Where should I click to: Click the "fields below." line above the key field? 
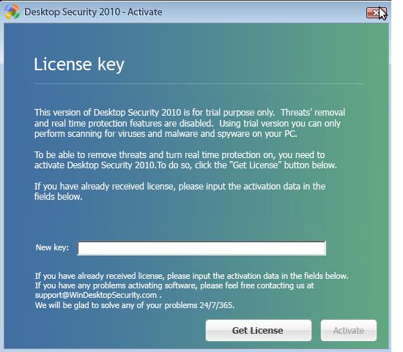click(x=58, y=197)
